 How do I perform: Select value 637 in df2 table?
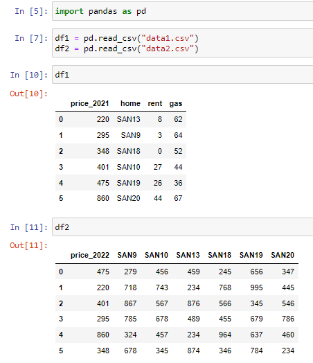[256, 335]
